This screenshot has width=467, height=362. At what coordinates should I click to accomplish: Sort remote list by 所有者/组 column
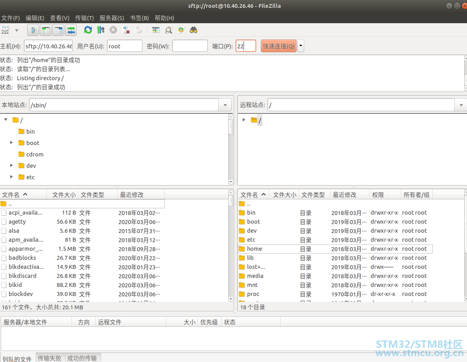tap(417, 195)
